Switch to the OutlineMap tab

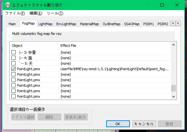pos(111,24)
